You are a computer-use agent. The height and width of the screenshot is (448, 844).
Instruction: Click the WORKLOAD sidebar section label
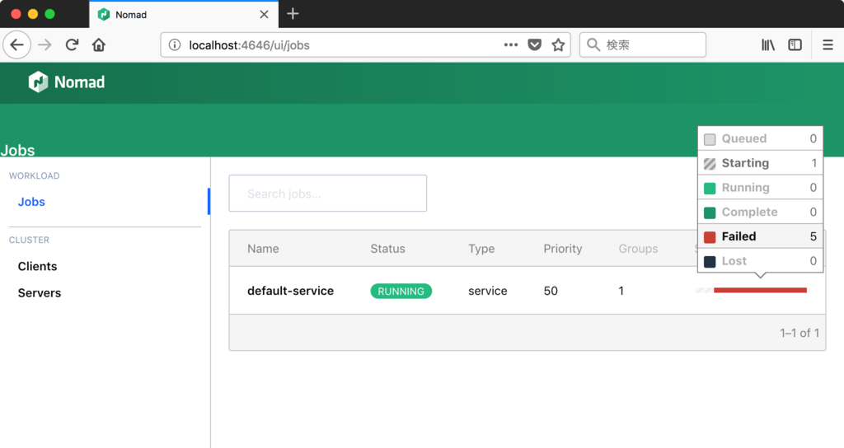[34, 176]
